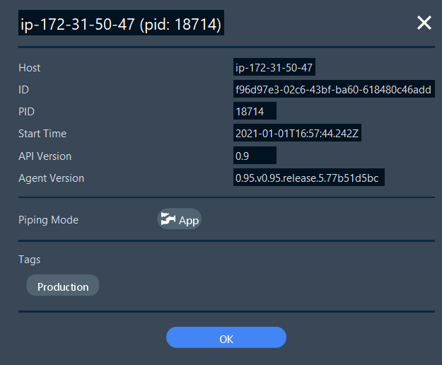Click the PID value 18714
This screenshot has width=442, height=365.
[x=255, y=112]
